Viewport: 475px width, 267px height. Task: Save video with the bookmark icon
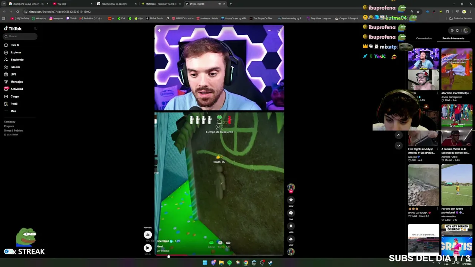tap(291, 226)
